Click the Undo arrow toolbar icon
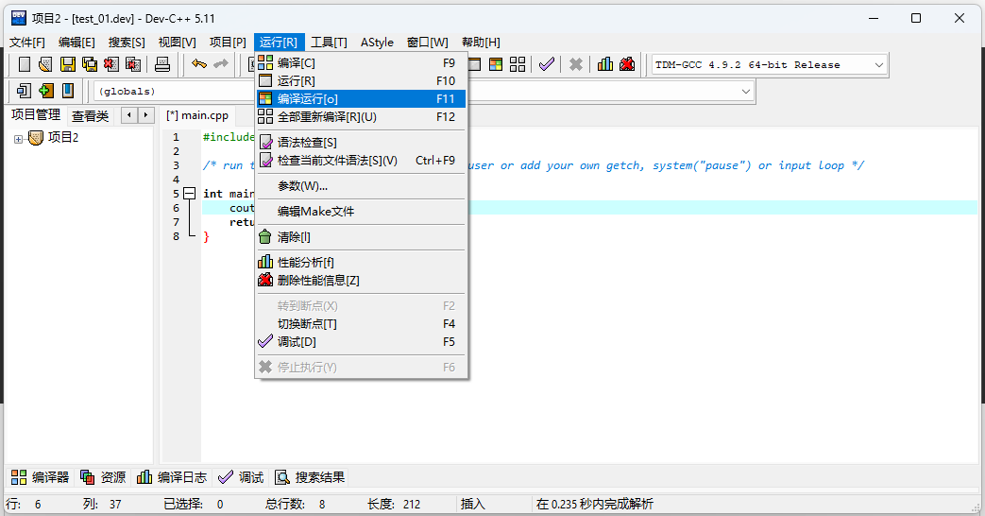This screenshot has height=516, width=985. [198, 64]
